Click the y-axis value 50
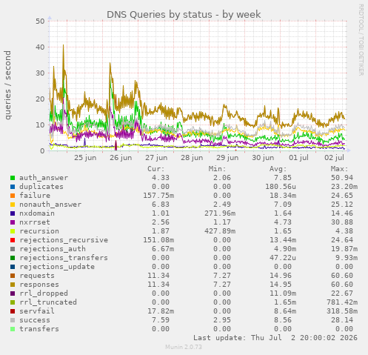 click(40, 21)
